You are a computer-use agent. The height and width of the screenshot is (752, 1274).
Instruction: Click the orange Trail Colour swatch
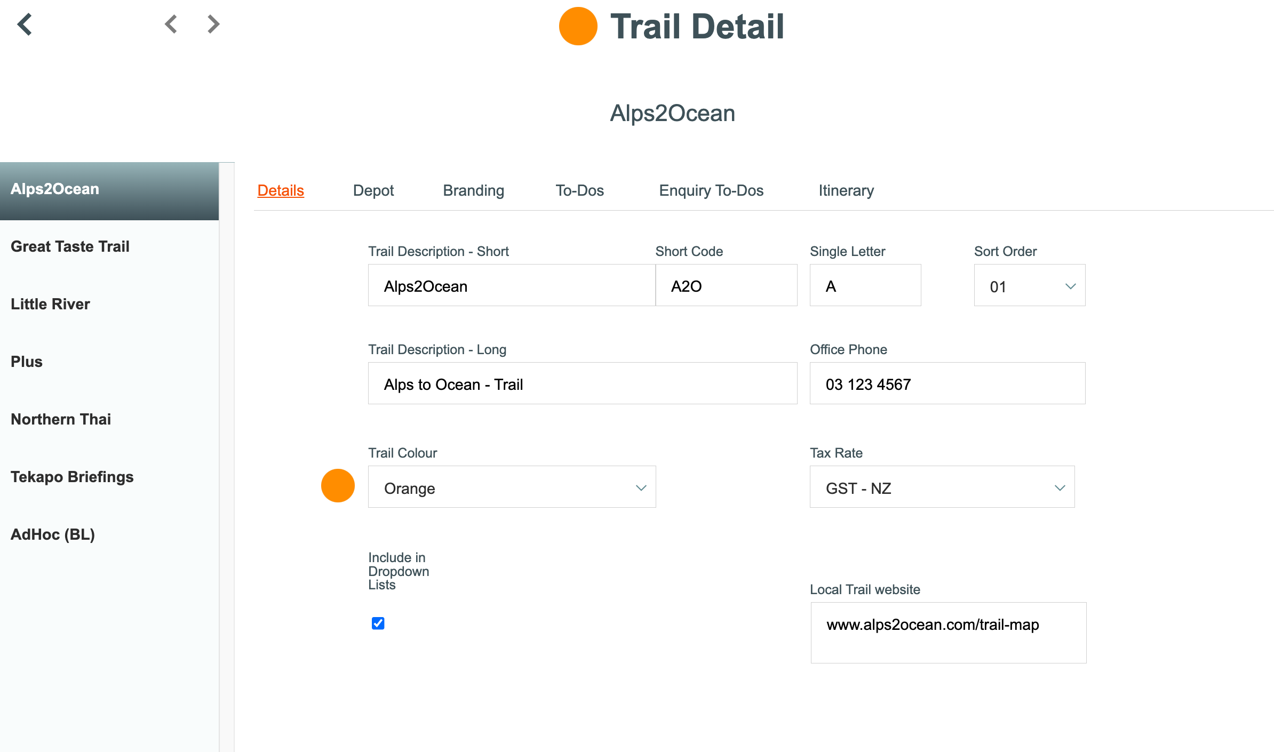(x=338, y=485)
